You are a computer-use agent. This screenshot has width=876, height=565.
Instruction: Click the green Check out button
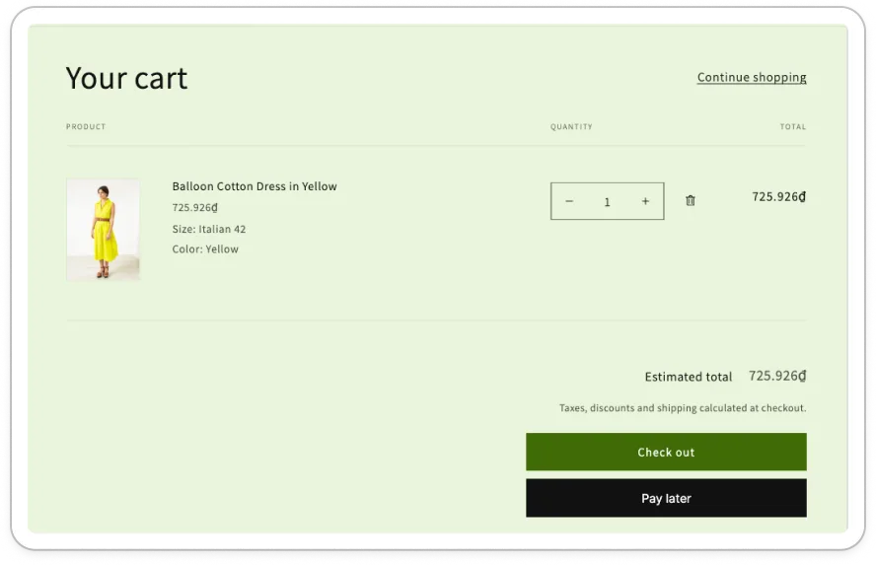tap(666, 452)
